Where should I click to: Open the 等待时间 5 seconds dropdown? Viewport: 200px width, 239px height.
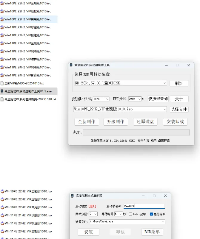click(119, 214)
